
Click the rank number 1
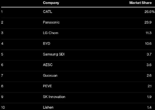pyautogui.click(x=2, y=12)
